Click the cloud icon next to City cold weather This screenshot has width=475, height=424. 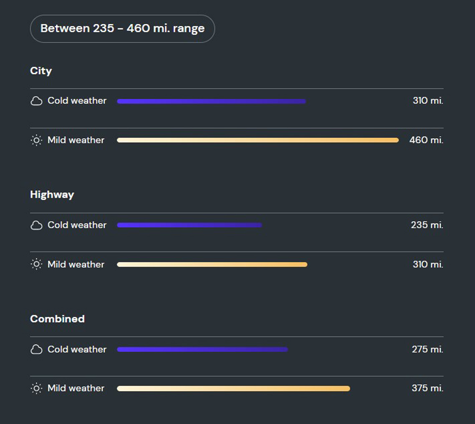pos(37,101)
